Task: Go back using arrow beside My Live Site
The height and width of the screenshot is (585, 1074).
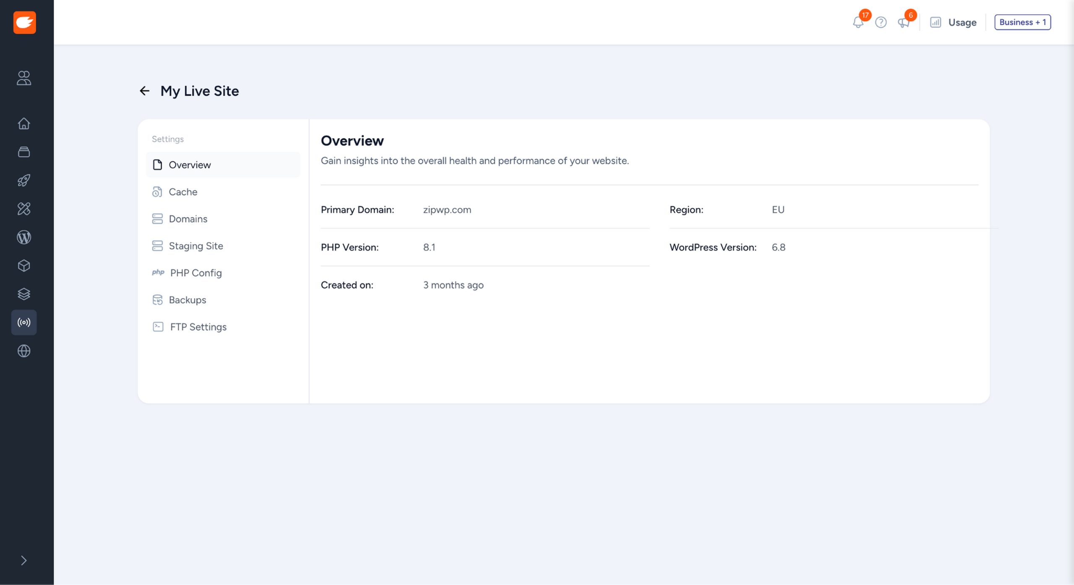Action: tap(144, 91)
